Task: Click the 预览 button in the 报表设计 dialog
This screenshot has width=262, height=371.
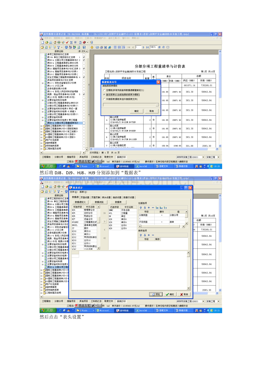Action: 156,294
